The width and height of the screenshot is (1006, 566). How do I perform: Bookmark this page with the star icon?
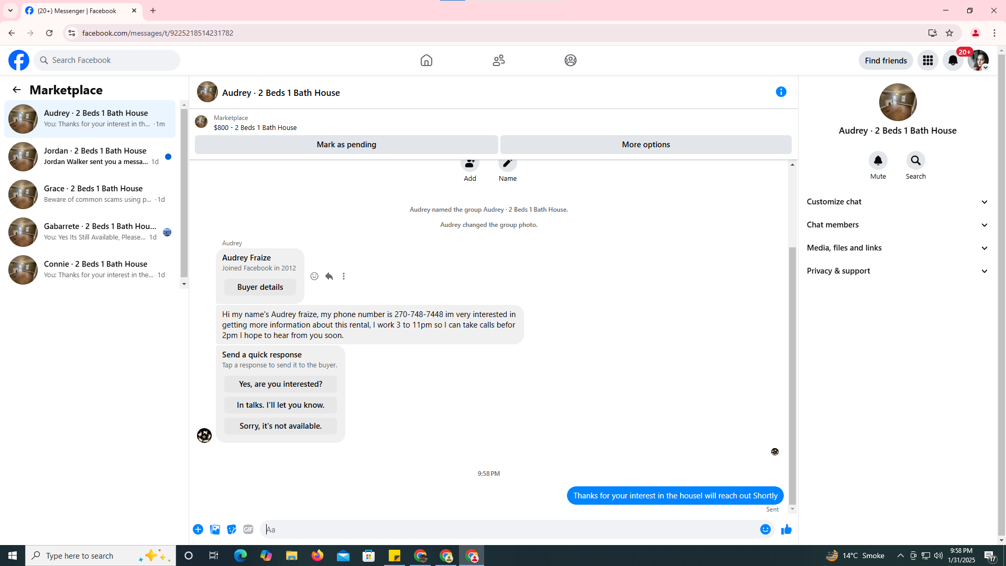[949, 33]
